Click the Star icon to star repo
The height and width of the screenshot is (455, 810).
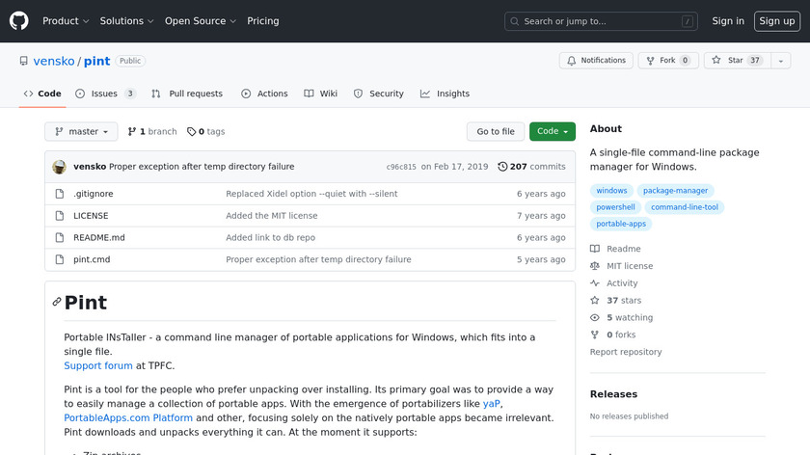point(715,60)
